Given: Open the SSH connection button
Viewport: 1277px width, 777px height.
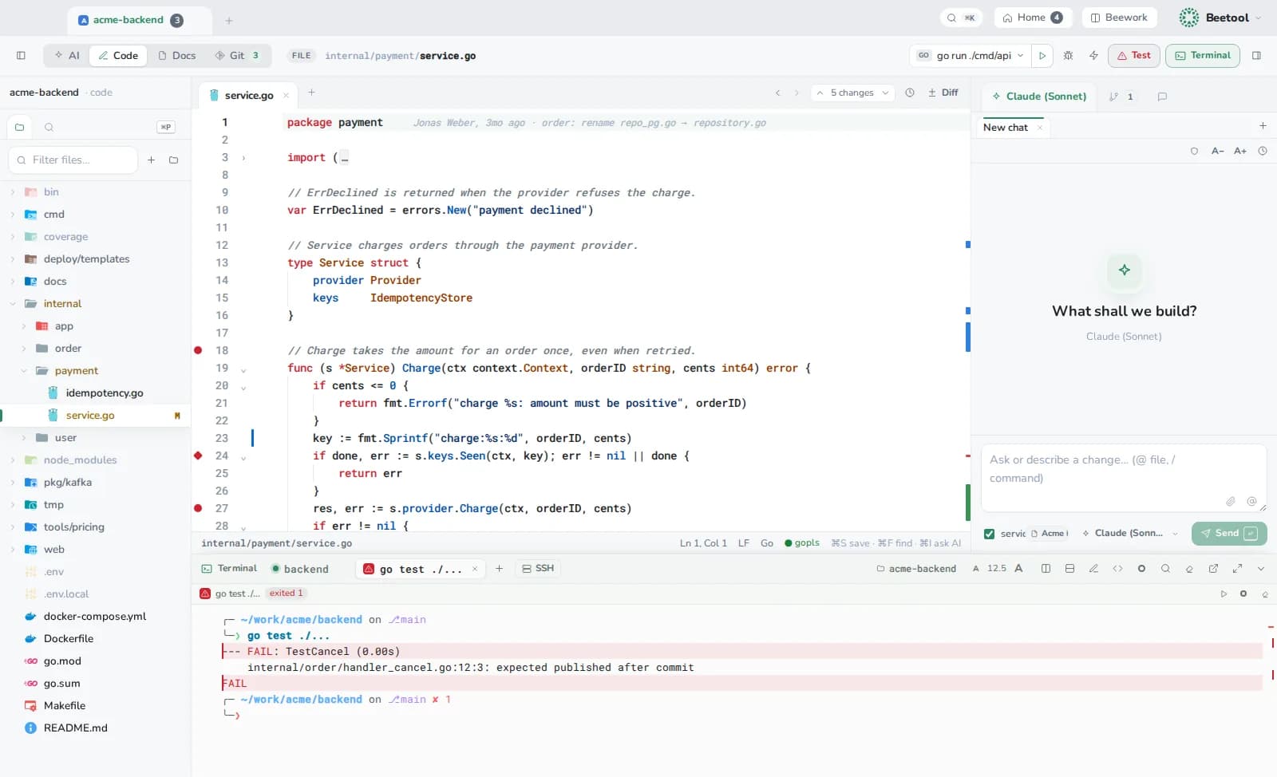Looking at the screenshot, I should 538,569.
